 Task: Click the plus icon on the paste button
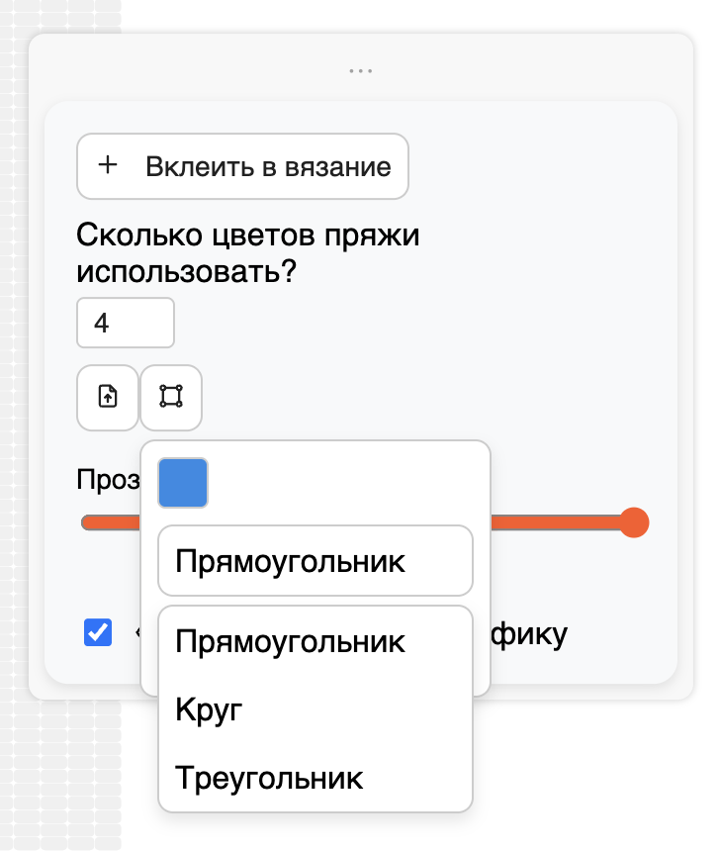pos(108,166)
